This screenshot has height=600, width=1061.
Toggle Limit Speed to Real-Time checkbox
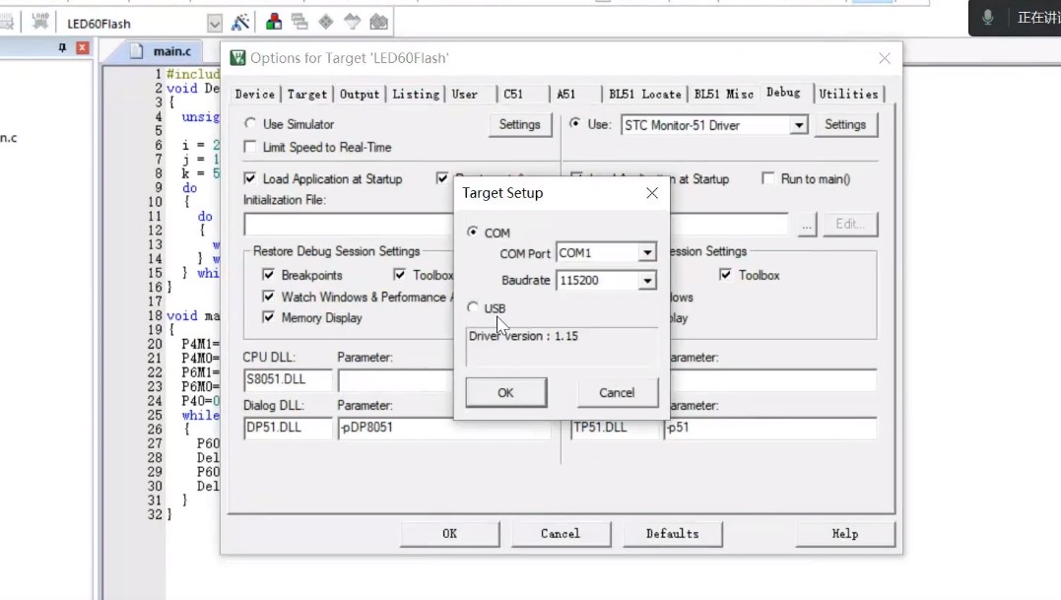[250, 147]
